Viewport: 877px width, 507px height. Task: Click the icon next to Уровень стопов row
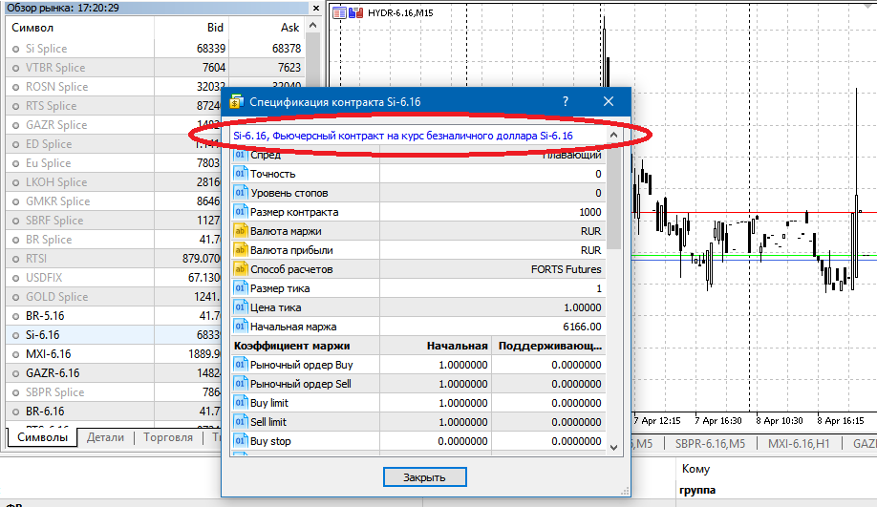pos(241,193)
